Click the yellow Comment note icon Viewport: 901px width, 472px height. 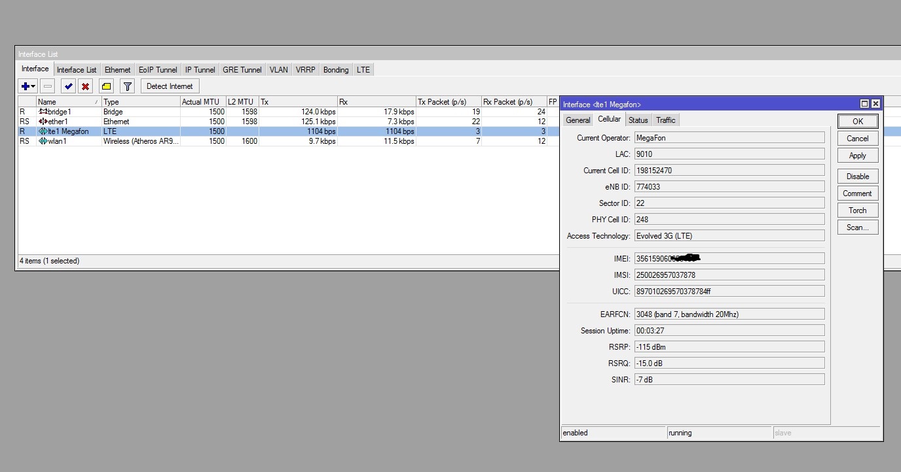coord(106,86)
